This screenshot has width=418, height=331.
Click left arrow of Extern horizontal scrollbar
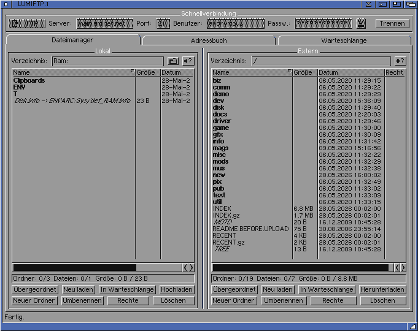point(397,268)
